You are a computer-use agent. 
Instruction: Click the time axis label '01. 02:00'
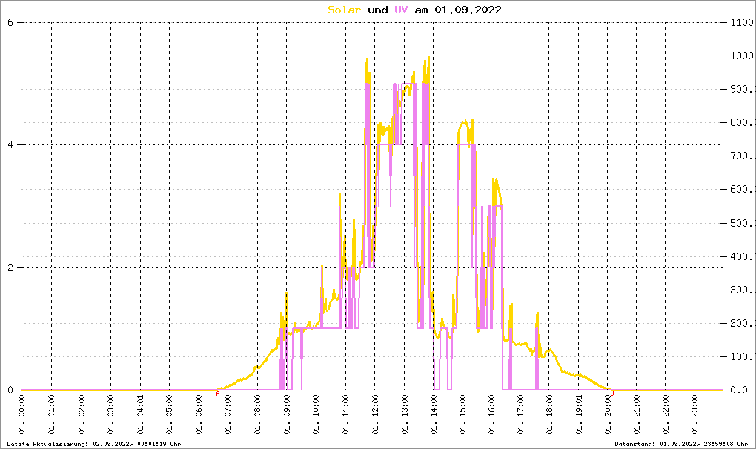click(x=81, y=414)
